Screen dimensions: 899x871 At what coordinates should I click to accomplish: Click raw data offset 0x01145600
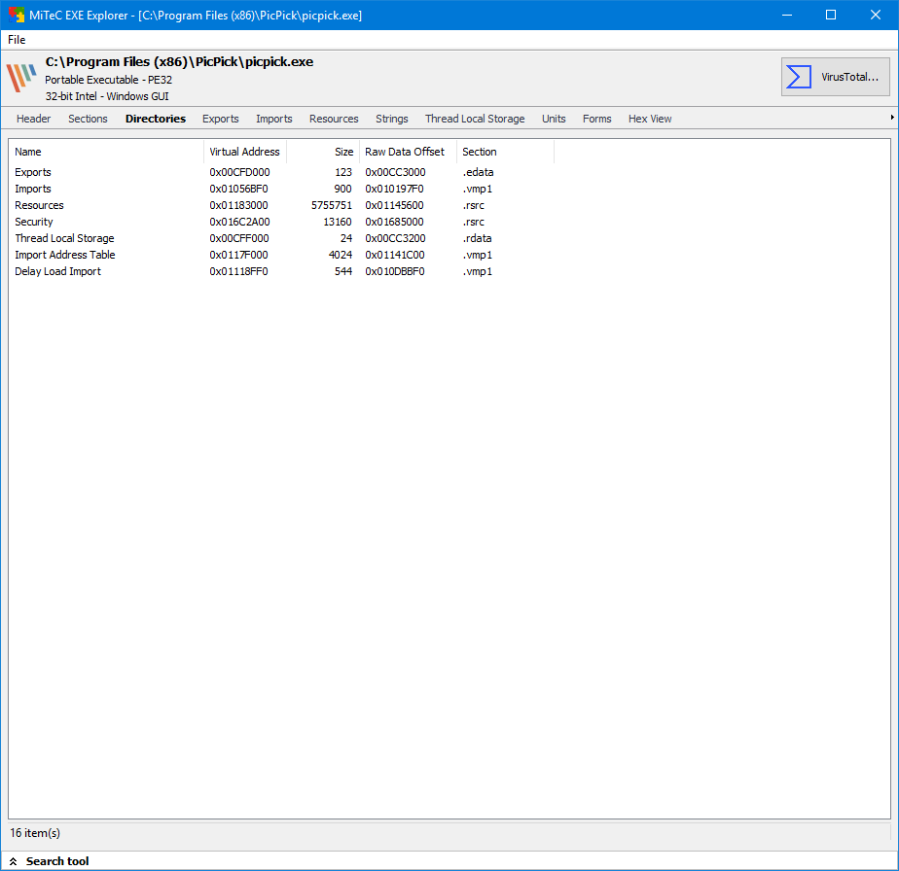click(394, 205)
